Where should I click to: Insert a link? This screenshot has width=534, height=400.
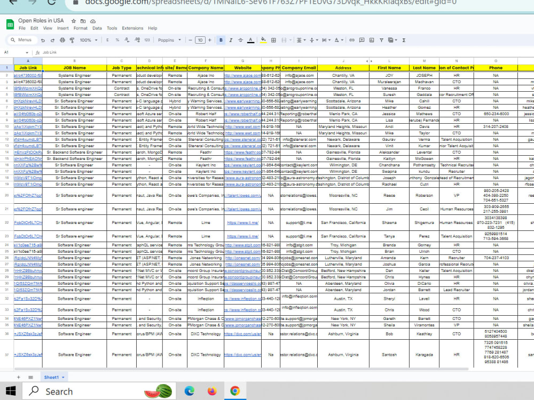(x=352, y=40)
